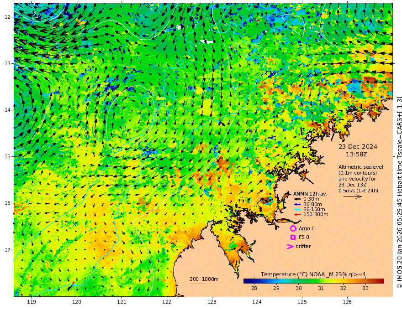Click the time label 13:58Z
Screen dimensions: 402x310
[356, 155]
